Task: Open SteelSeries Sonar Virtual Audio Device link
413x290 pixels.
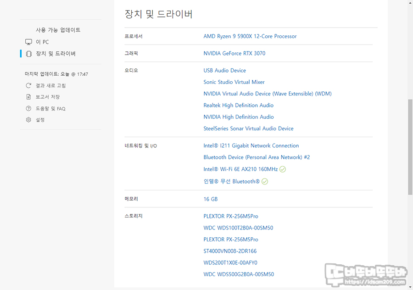Action: (248, 128)
